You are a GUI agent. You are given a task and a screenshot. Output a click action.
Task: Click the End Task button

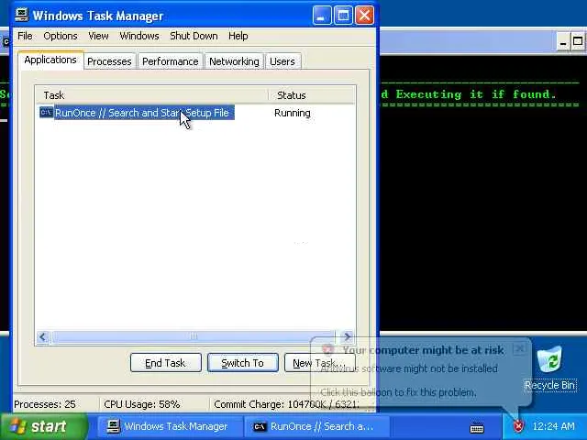tap(165, 363)
